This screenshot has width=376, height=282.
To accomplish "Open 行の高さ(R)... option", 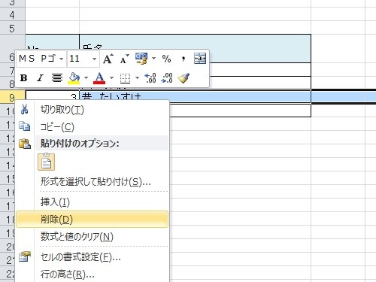I will [92, 274].
